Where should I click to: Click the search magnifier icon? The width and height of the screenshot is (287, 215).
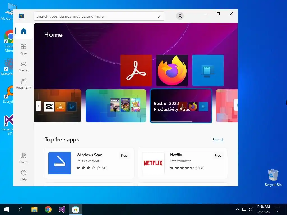[159, 16]
